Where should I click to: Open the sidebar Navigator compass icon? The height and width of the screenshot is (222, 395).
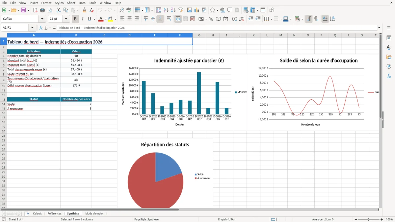pos(389,66)
